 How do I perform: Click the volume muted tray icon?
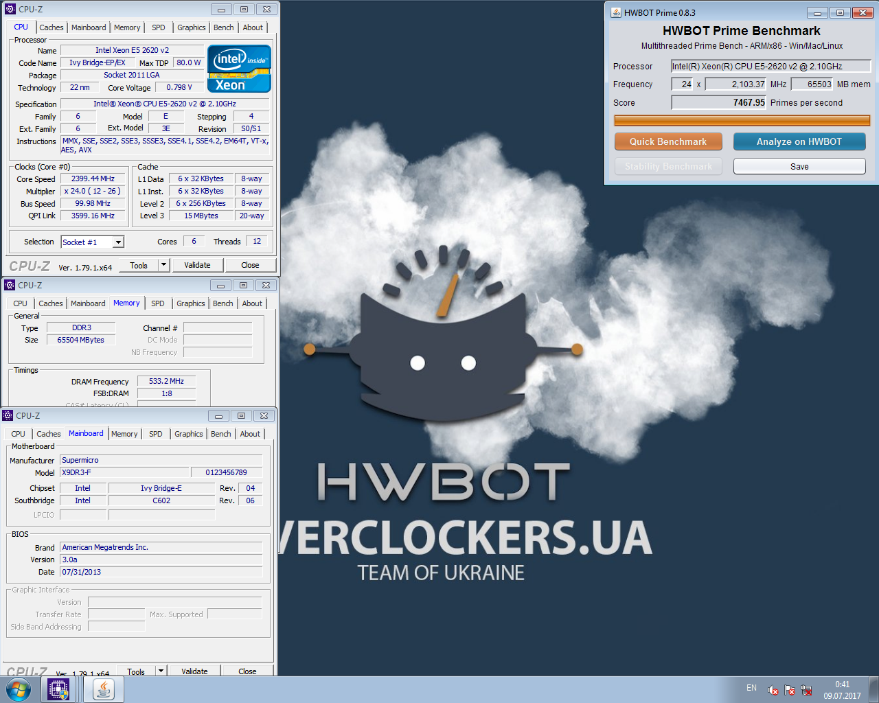(x=773, y=690)
